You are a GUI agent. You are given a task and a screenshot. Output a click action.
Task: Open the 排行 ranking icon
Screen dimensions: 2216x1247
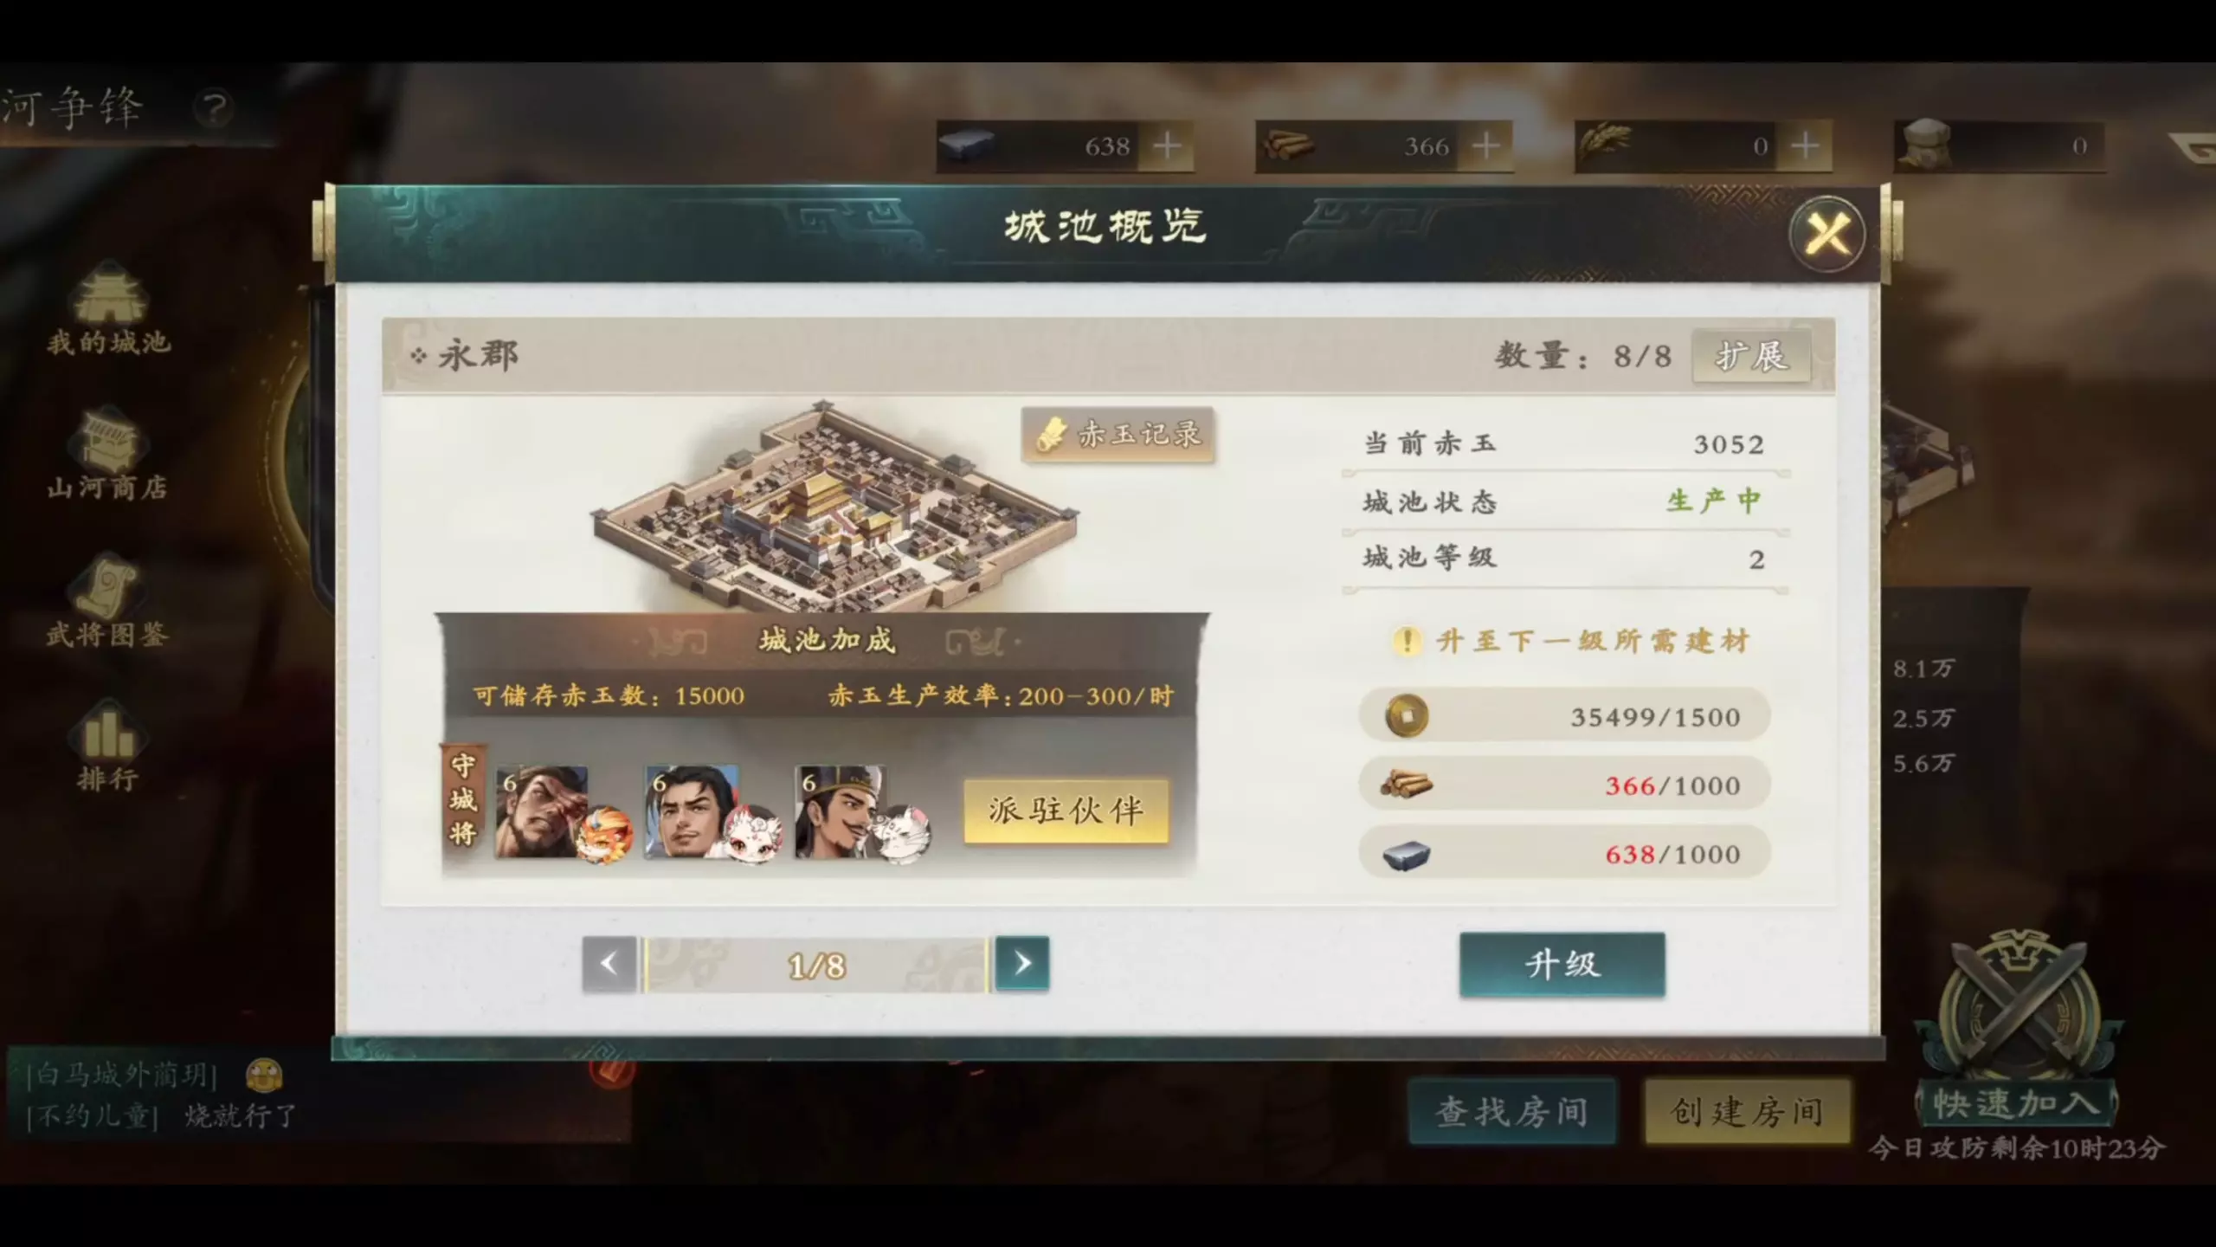click(107, 746)
